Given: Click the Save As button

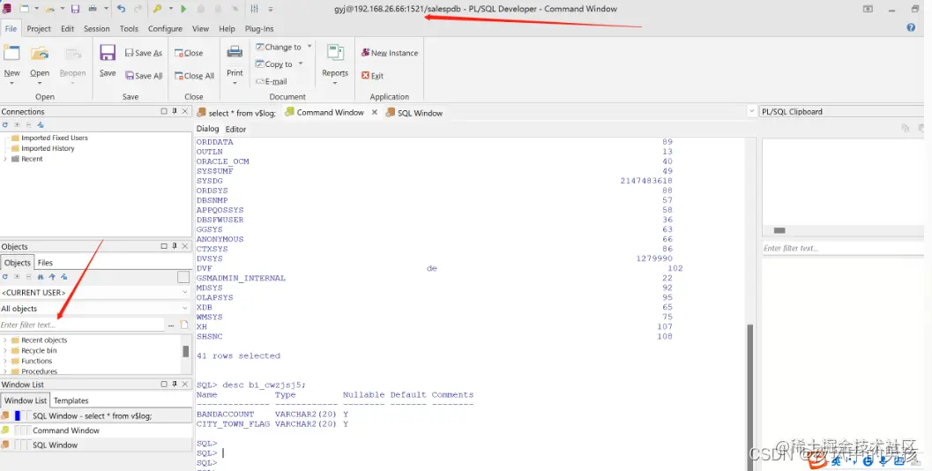Looking at the screenshot, I should coord(143,53).
